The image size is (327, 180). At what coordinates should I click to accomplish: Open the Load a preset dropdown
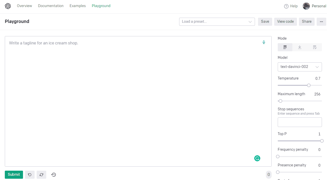point(217,22)
